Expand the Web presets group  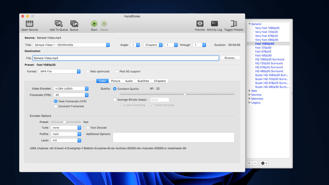[x=249, y=91]
